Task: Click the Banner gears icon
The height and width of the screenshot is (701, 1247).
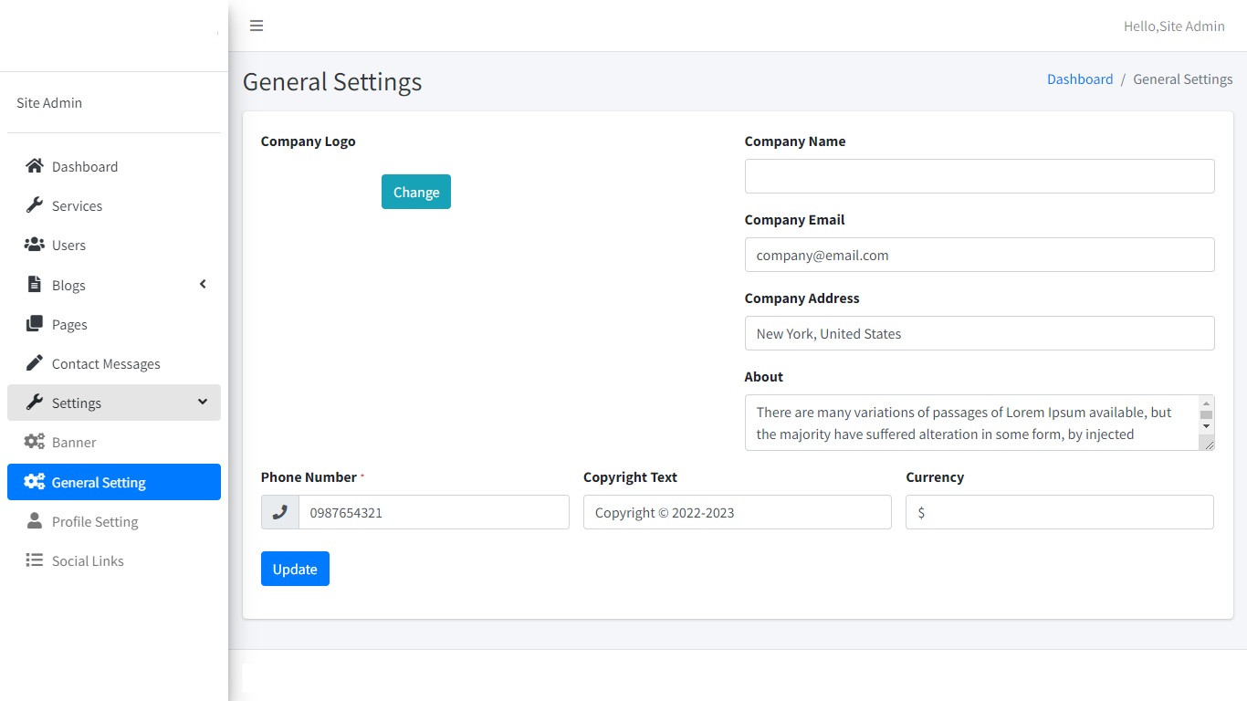Action: (x=35, y=442)
